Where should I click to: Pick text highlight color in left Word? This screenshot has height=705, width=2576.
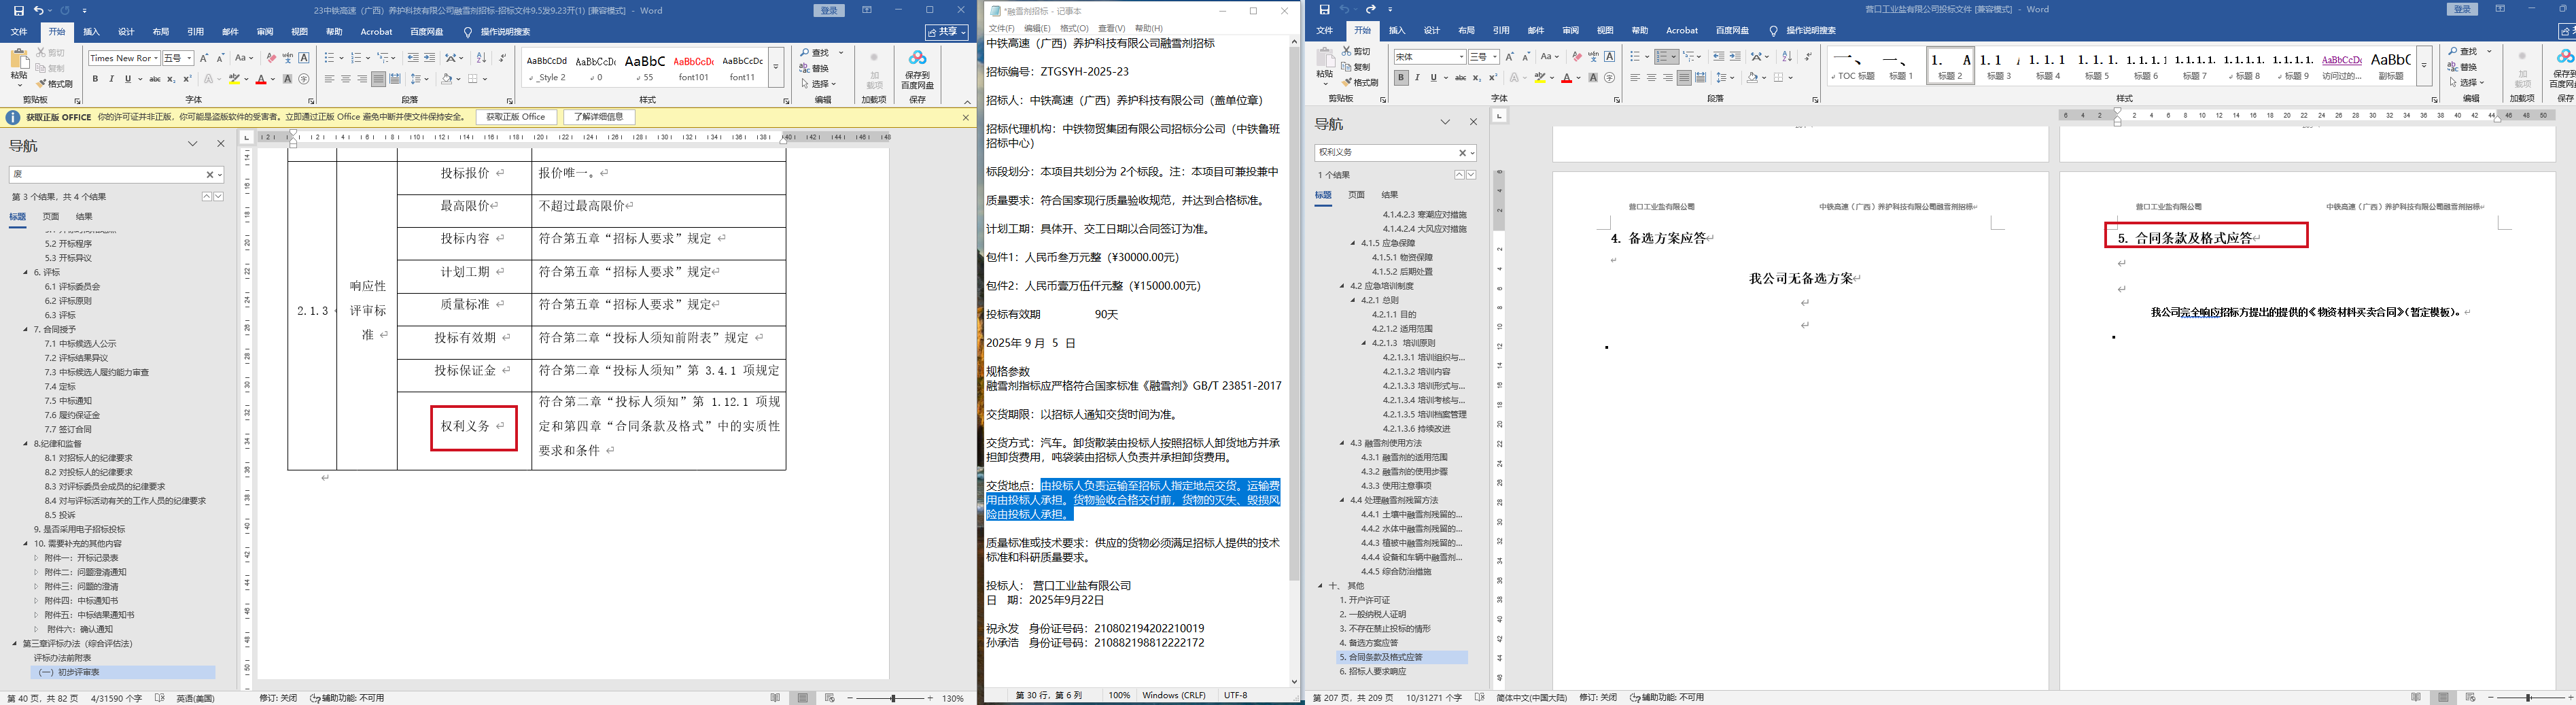234,79
